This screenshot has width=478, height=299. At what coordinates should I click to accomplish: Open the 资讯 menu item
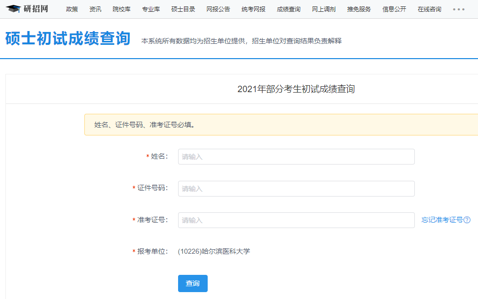(x=95, y=8)
